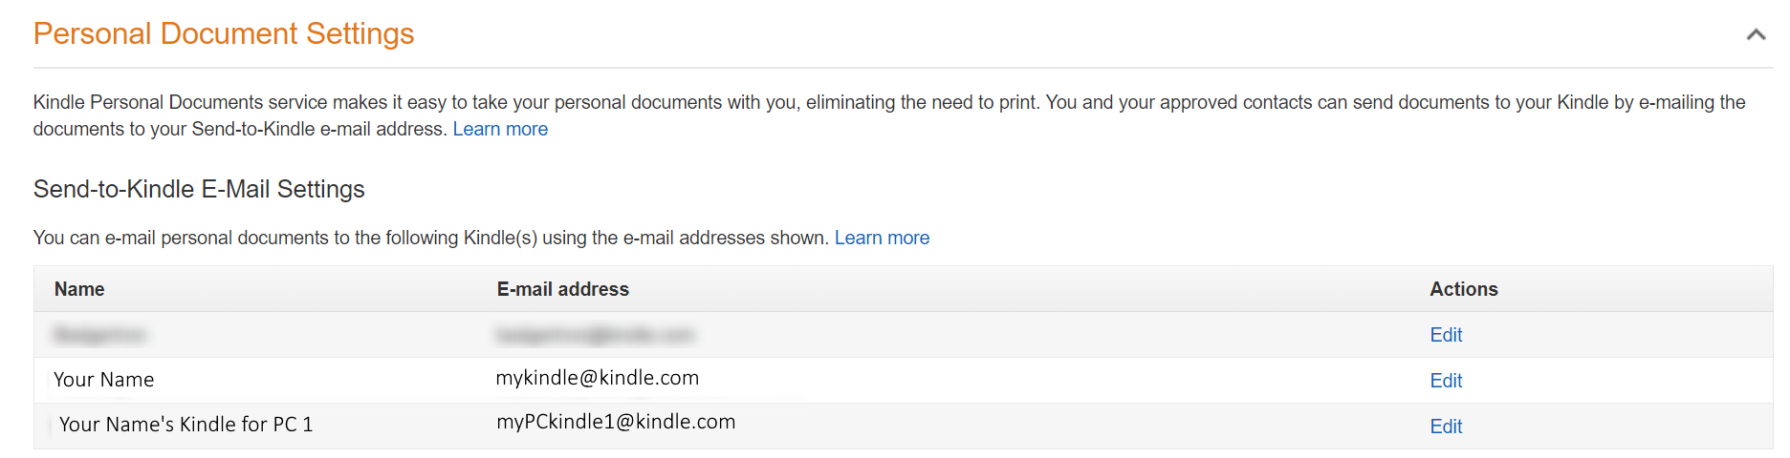The height and width of the screenshot is (458, 1790).
Task: Edit the mykindle@kindle.com entry
Action: pos(1446,381)
